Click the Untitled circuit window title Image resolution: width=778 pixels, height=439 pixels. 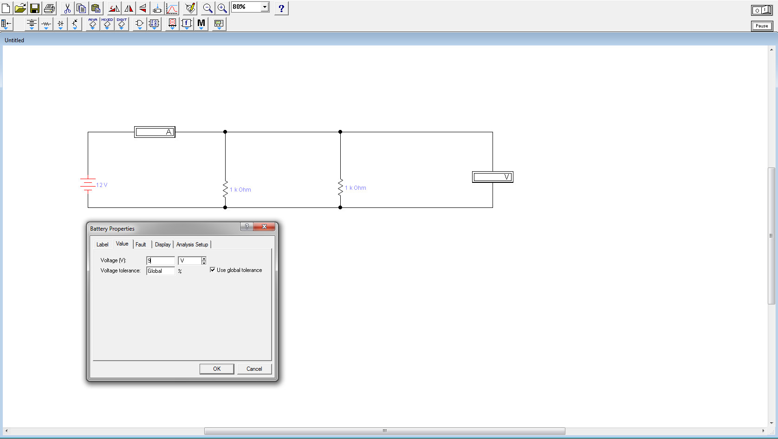tap(14, 40)
